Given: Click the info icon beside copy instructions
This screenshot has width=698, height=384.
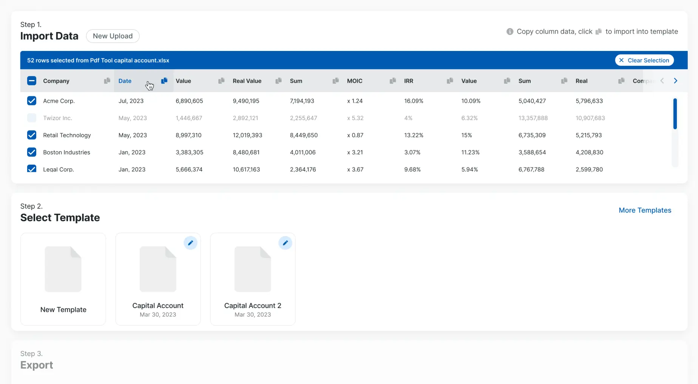Looking at the screenshot, I should coord(510,32).
